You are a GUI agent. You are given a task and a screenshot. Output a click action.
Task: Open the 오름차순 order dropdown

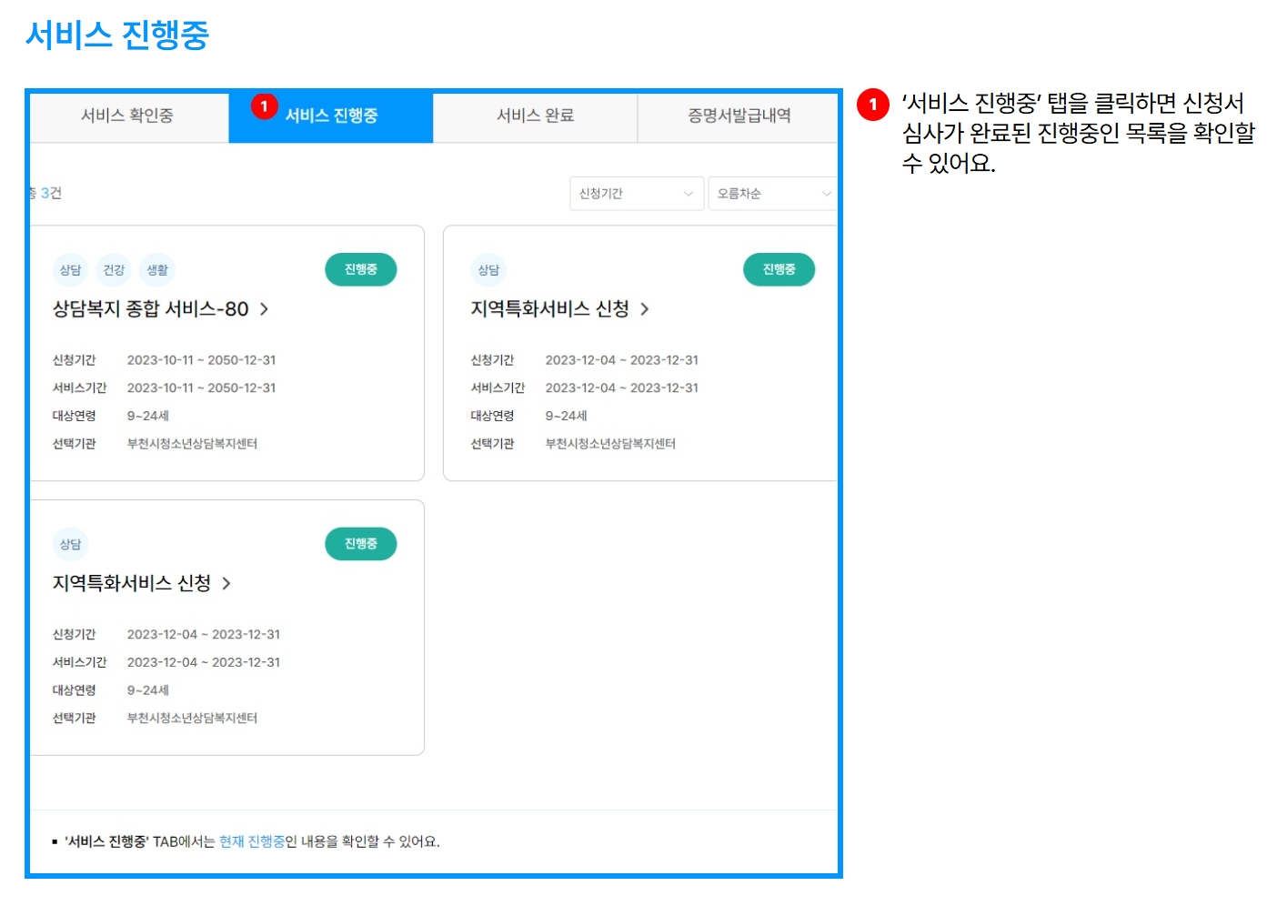click(x=772, y=193)
